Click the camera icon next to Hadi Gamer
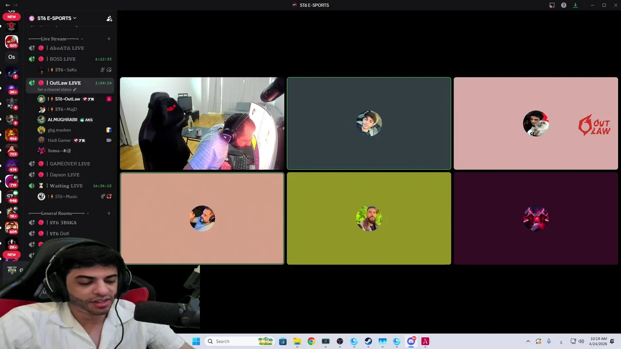The image size is (621, 349). tap(109, 141)
